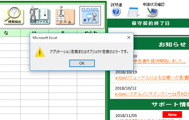
Task: Open the ツール icon
Action: click(65, 16)
